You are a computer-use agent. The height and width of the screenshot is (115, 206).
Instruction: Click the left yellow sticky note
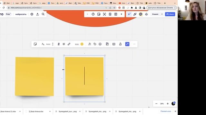coord(34,77)
